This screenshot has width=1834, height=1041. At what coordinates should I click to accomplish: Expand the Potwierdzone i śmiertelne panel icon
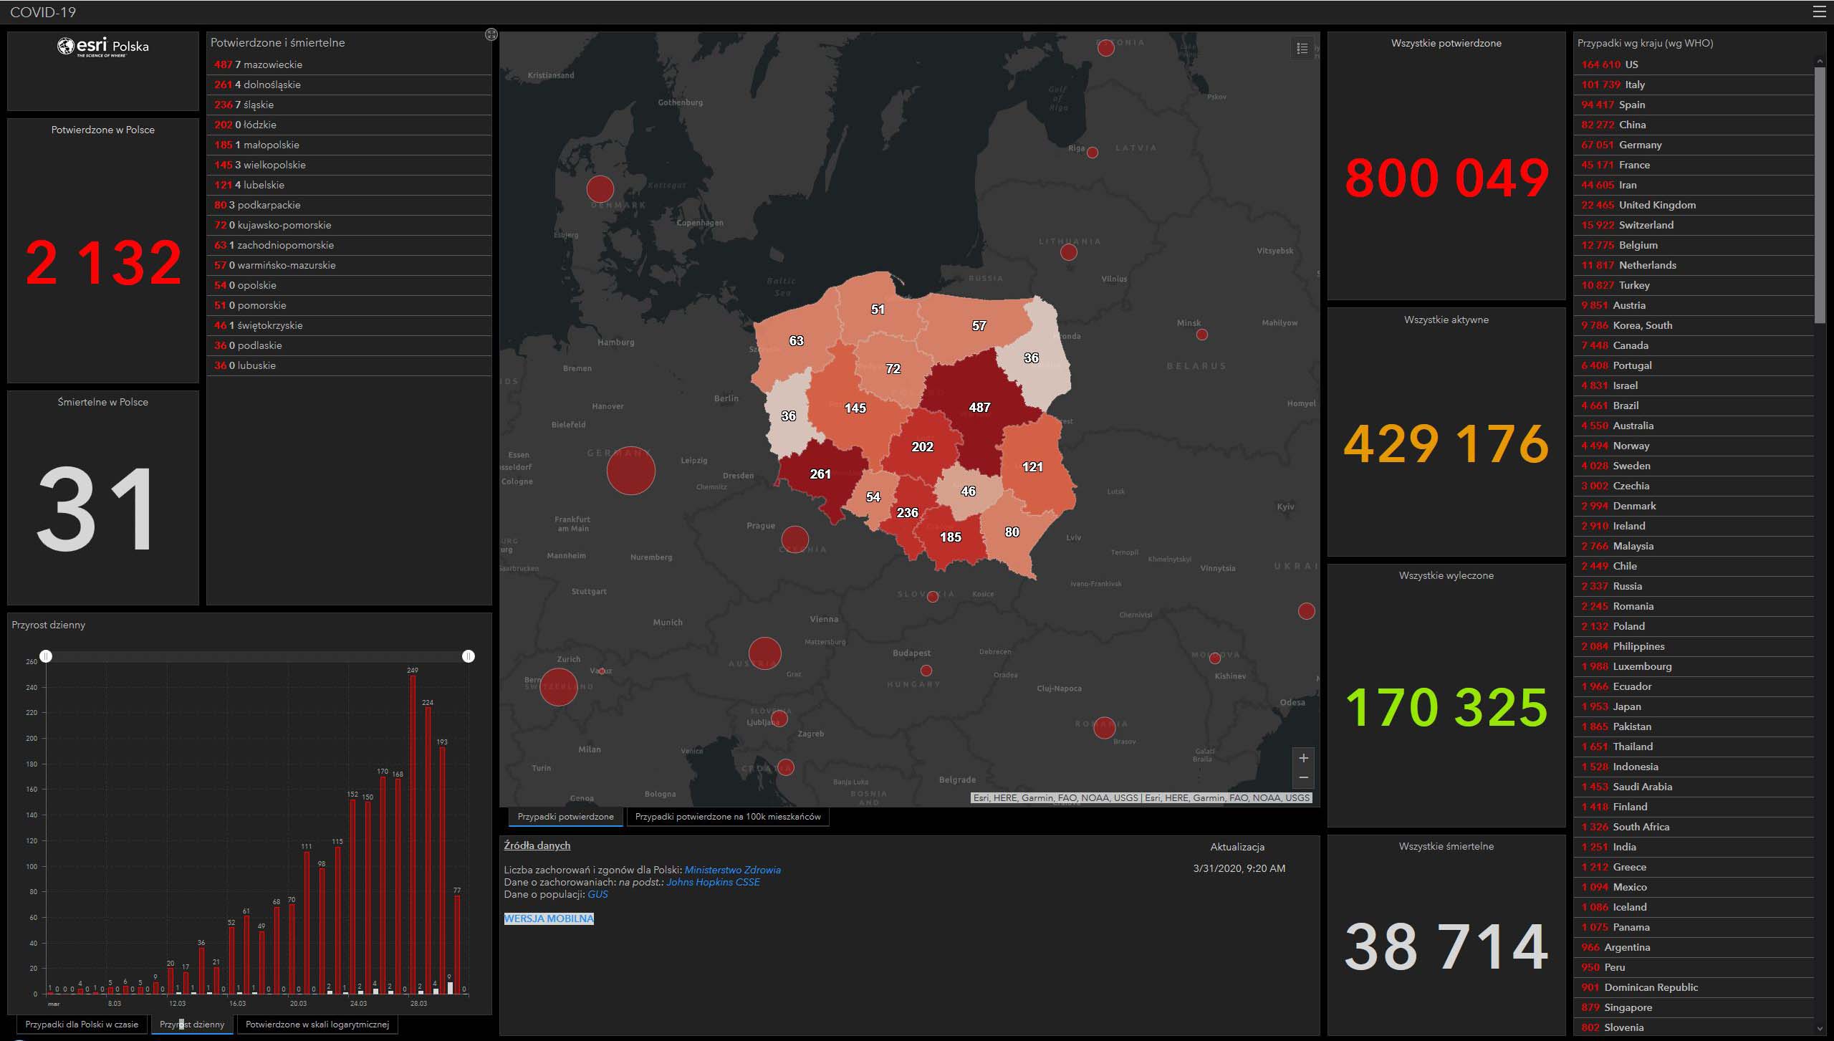coord(491,34)
